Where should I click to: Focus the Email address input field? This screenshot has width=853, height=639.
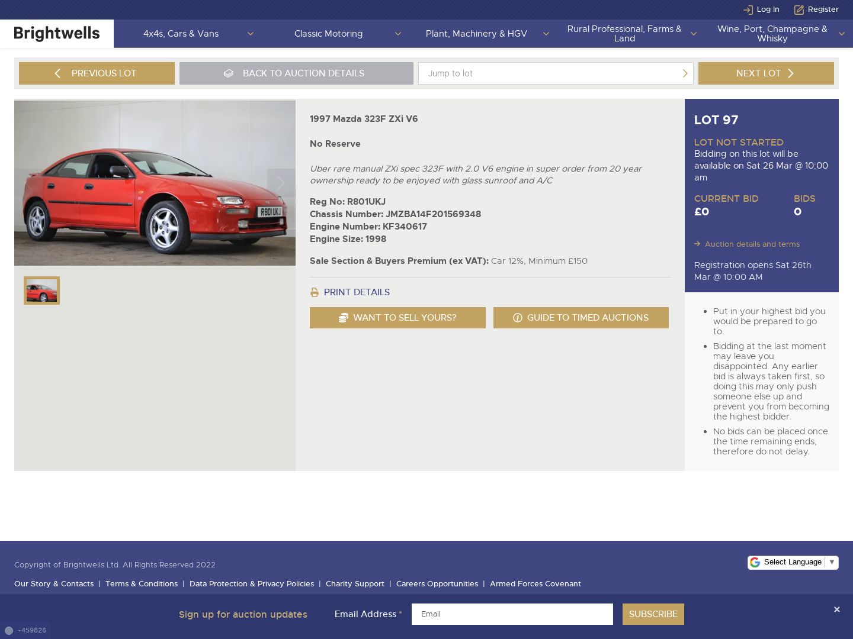(x=512, y=614)
